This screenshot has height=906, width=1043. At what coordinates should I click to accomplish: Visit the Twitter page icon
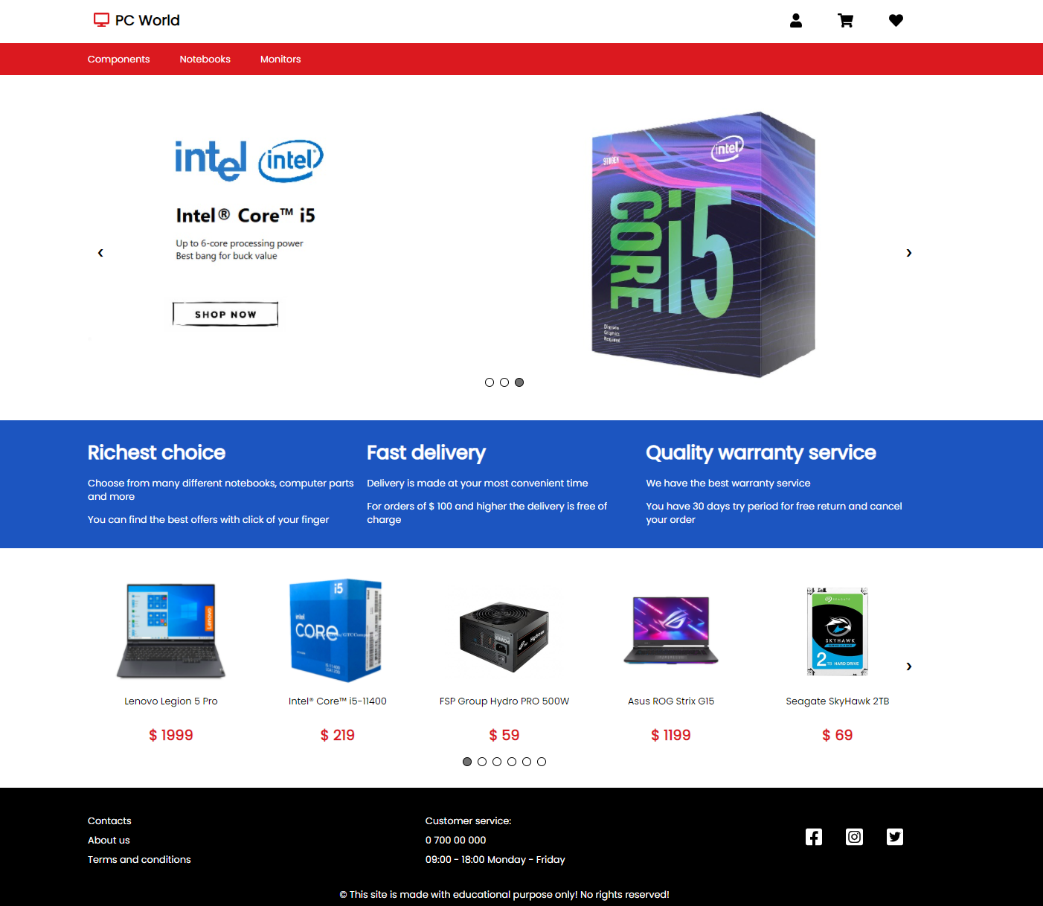pos(895,837)
